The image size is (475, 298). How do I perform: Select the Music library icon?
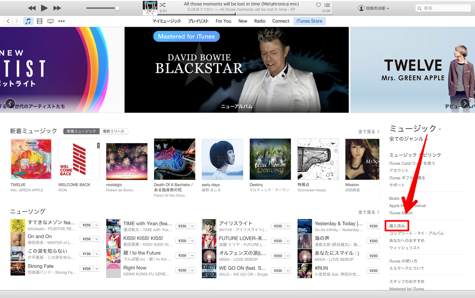click(28, 21)
